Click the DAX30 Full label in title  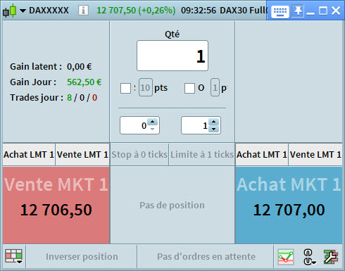tap(244, 11)
